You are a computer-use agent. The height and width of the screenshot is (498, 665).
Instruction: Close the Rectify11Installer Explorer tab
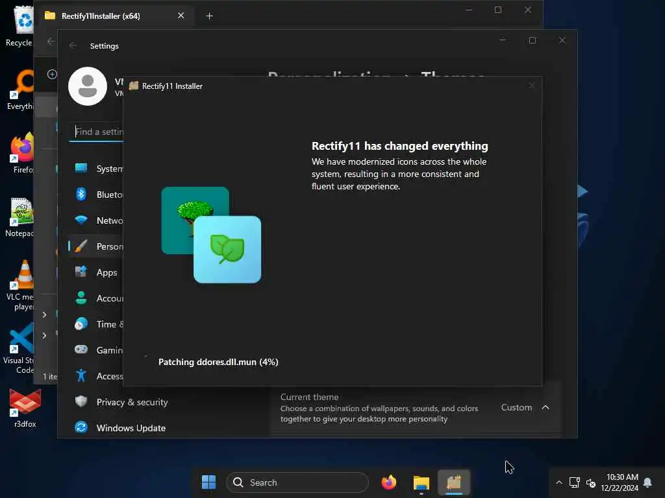coord(181,16)
